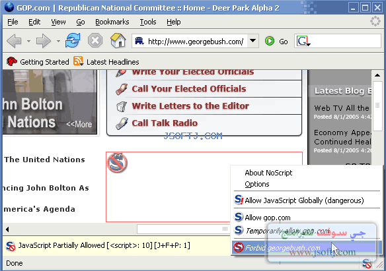This screenshot has width=386, height=271.
Task: Open the Latest Headlines feed bookmark
Action: 106,61
